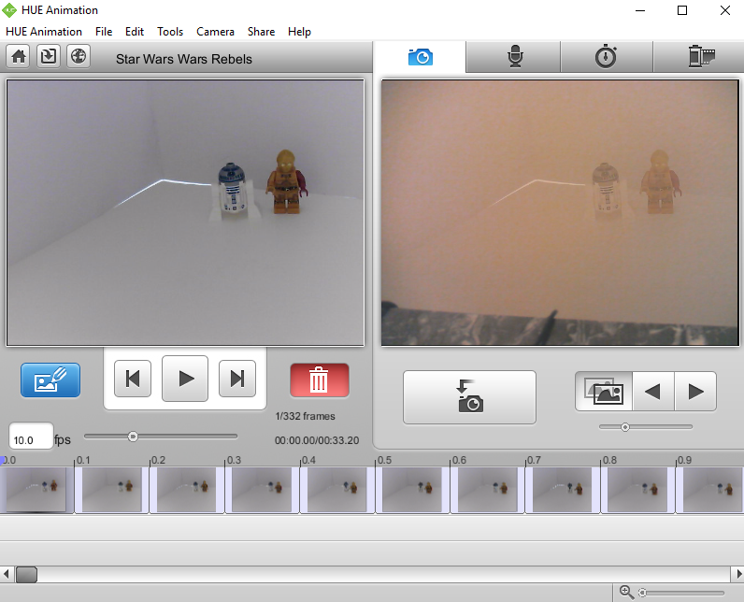The height and width of the screenshot is (602, 744).
Task: Click the save/import project icon
Action: [49, 56]
